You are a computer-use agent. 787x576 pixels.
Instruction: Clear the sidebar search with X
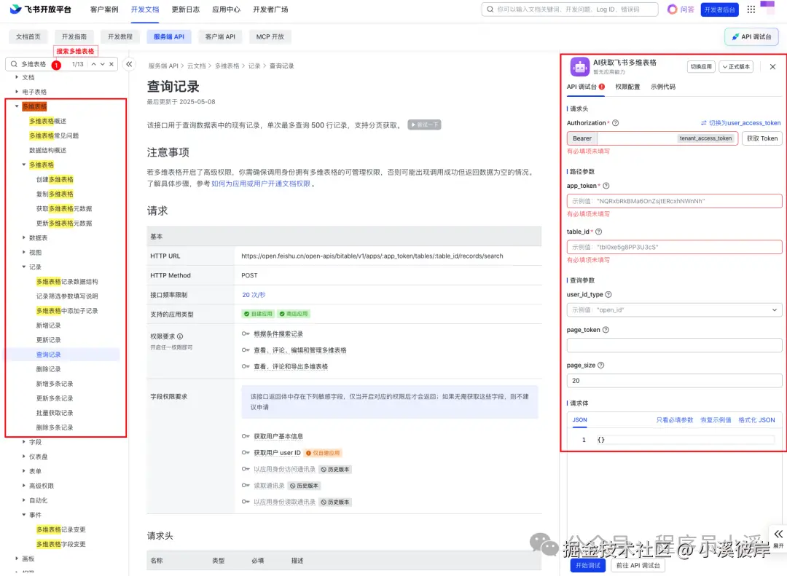[111, 64]
